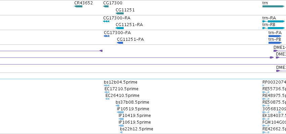This screenshot has height=134, width=286.
Task: Select the purple arrowhead ending before CG17300
Action: tap(101, 51)
